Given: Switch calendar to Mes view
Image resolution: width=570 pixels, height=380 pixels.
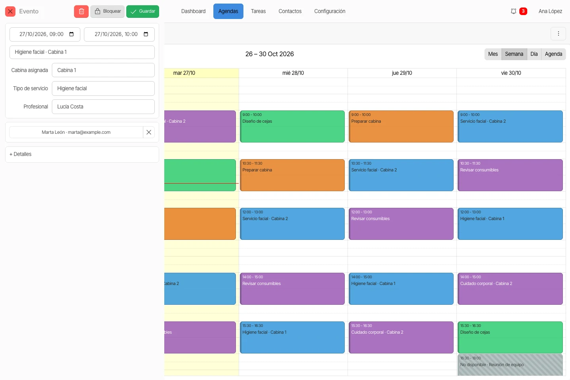Looking at the screenshot, I should point(493,54).
